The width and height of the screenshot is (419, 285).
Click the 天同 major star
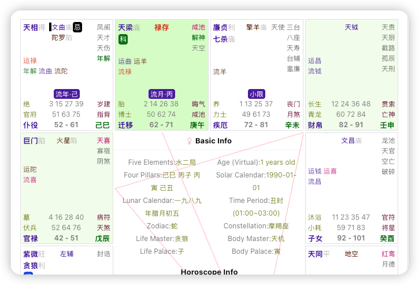click(x=316, y=254)
